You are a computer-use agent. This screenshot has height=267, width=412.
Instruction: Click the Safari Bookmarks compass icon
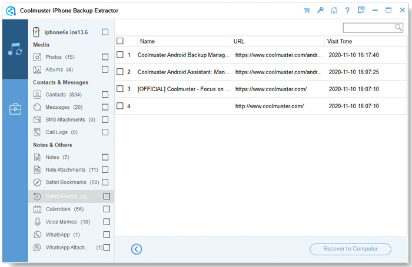coord(37,182)
